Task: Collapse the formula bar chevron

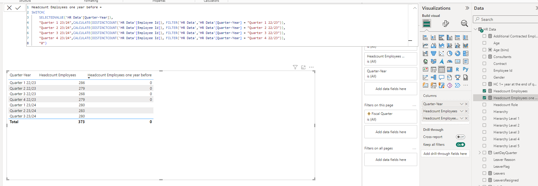Action: [415, 8]
